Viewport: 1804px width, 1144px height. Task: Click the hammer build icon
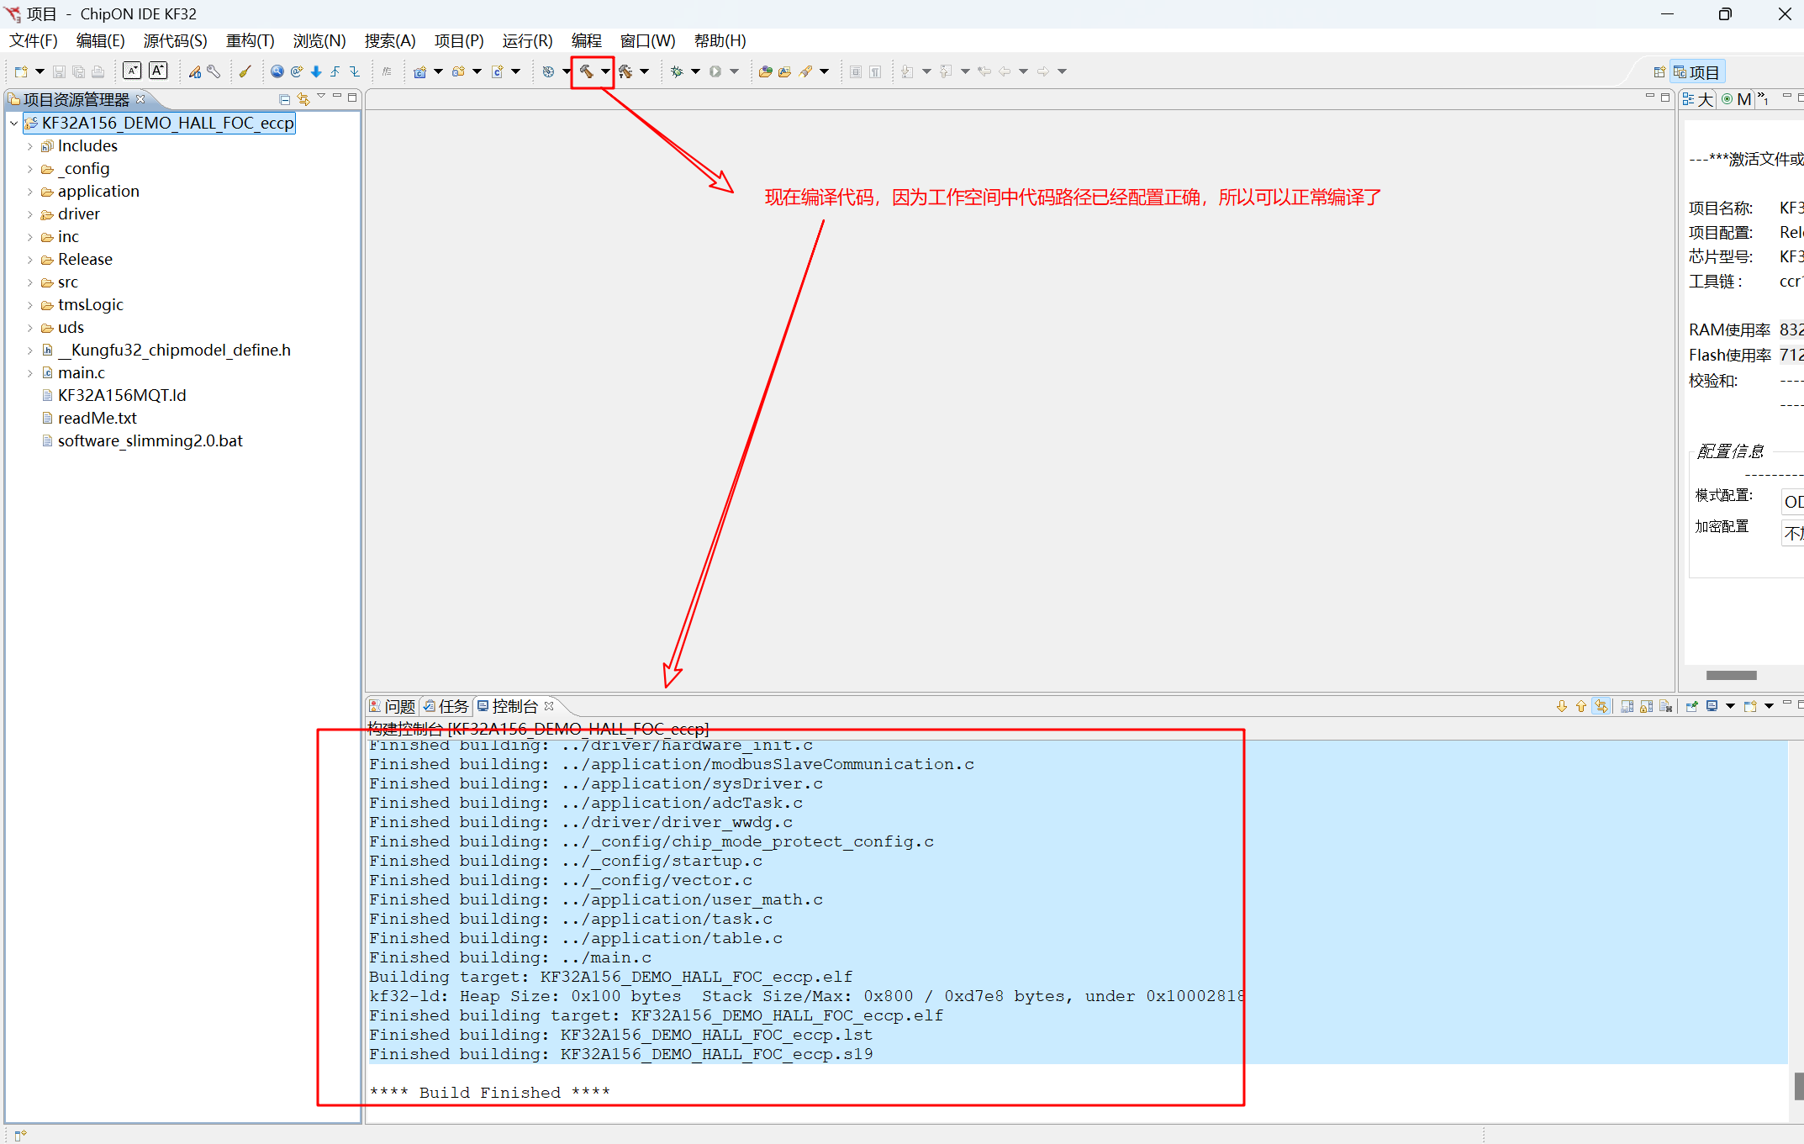pyautogui.click(x=586, y=71)
